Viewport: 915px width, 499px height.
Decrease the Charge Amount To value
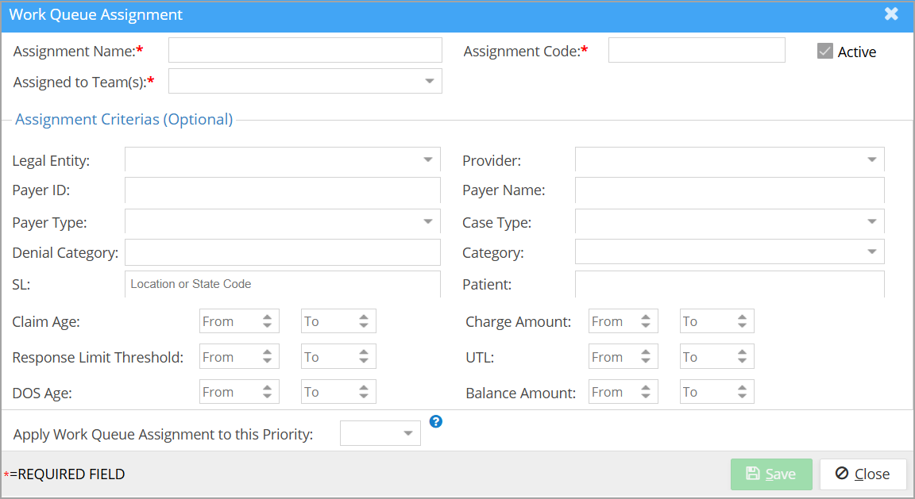click(742, 325)
